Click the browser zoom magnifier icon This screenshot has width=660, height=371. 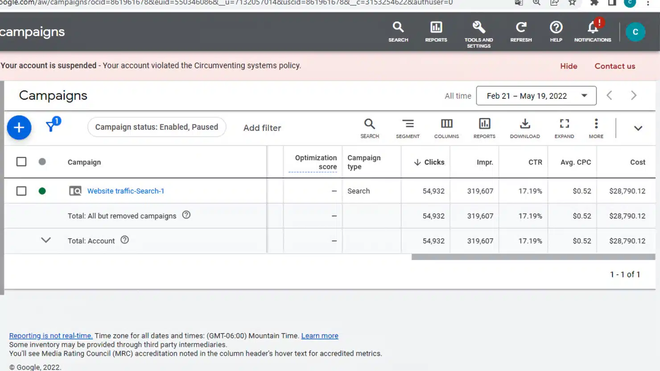pyautogui.click(x=536, y=3)
